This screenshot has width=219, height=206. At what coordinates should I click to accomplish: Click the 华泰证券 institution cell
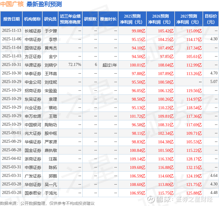click(x=33, y=74)
